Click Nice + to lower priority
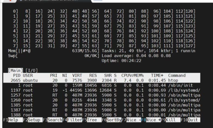Viewport: 213px width, 128px height. pos(153,120)
